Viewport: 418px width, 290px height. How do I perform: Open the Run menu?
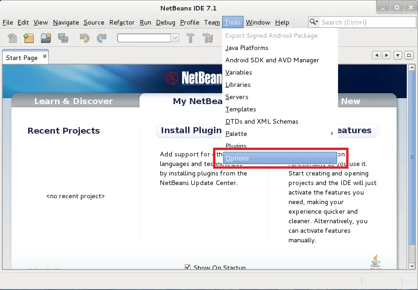(x=145, y=22)
